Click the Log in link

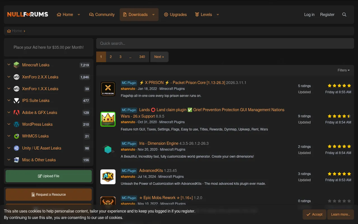309,15
